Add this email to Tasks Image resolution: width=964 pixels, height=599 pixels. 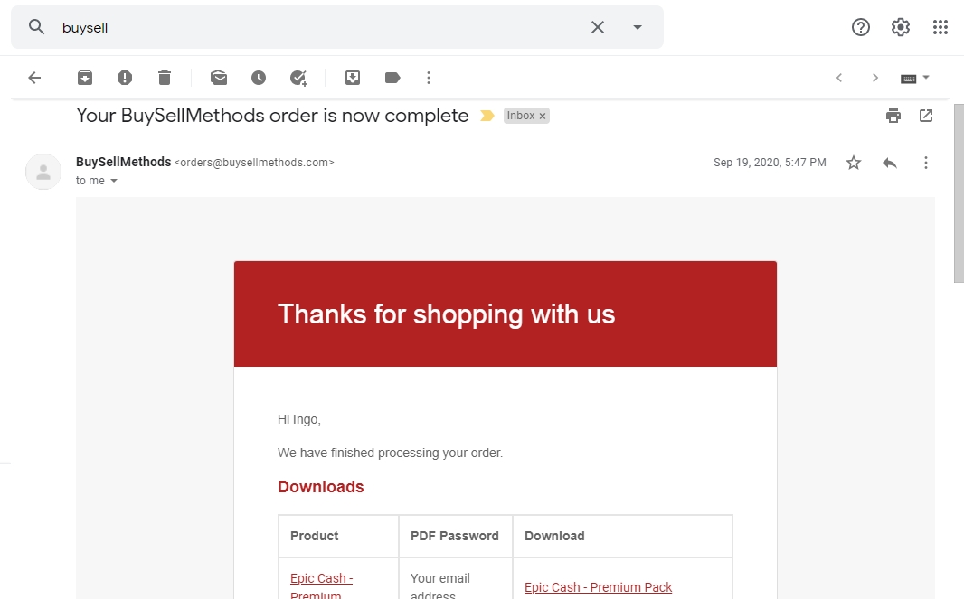coord(298,77)
